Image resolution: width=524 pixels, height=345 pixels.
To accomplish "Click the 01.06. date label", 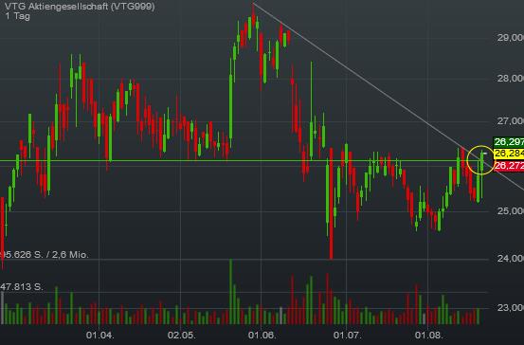I will click(x=262, y=335).
